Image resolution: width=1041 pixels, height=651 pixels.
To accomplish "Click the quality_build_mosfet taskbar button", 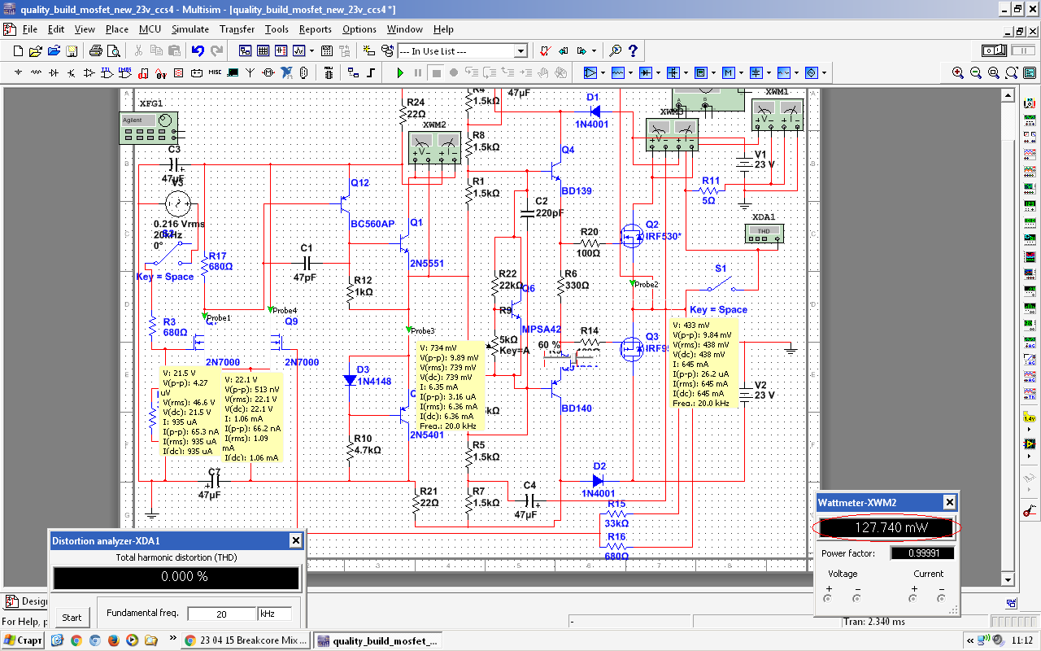I will tap(378, 640).
